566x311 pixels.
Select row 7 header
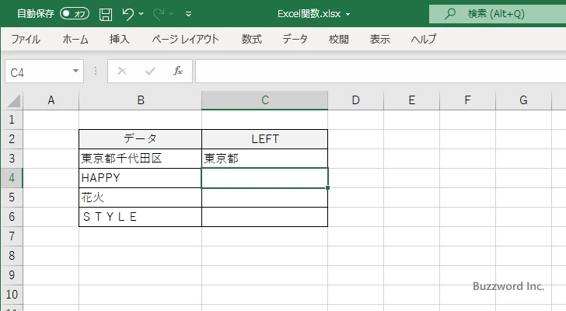click(12, 236)
